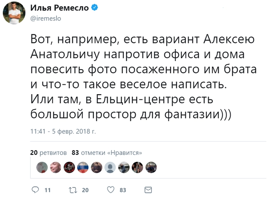Screen dimensions: 277x199
Task: Click the reply count 11
Action: pyautogui.click(x=47, y=190)
